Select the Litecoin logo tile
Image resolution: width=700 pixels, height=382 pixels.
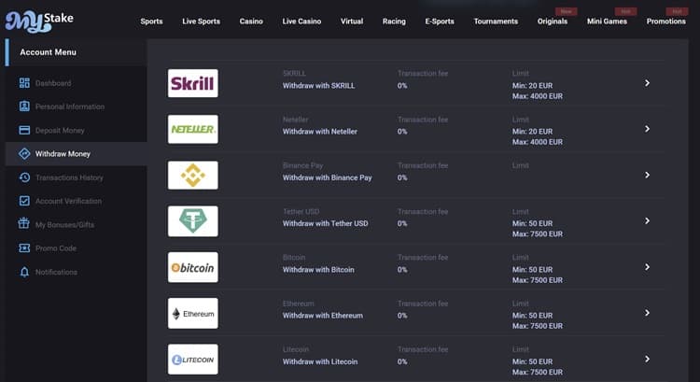(x=193, y=360)
